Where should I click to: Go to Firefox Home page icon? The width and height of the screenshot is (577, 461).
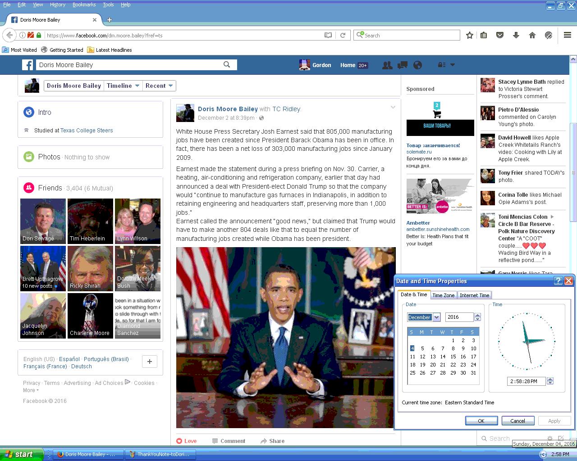(x=532, y=35)
